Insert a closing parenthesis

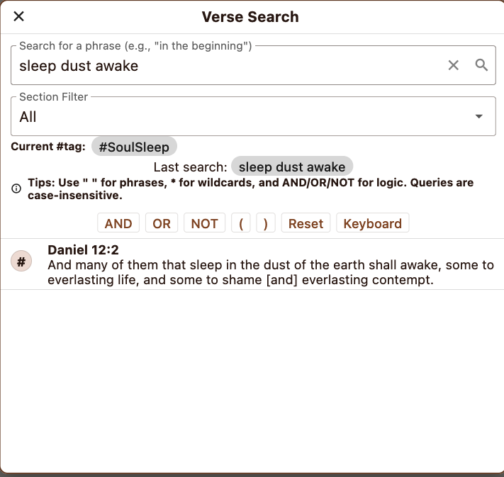coord(266,223)
